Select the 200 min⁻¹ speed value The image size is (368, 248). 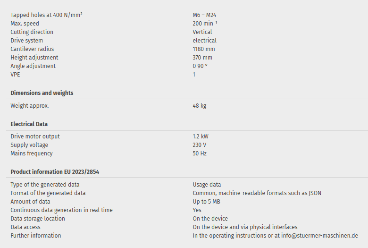pyautogui.click(x=205, y=24)
